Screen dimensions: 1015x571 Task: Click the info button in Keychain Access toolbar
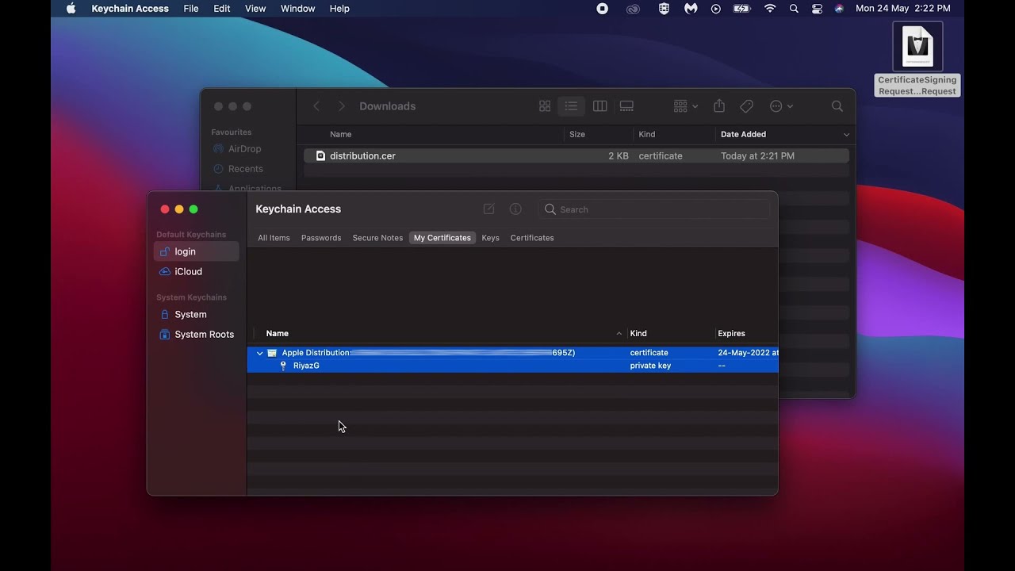point(515,209)
